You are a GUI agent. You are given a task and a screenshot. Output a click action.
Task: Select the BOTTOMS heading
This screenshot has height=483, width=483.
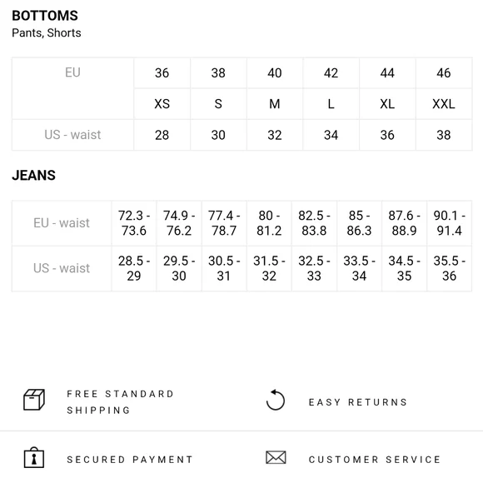[x=45, y=16]
